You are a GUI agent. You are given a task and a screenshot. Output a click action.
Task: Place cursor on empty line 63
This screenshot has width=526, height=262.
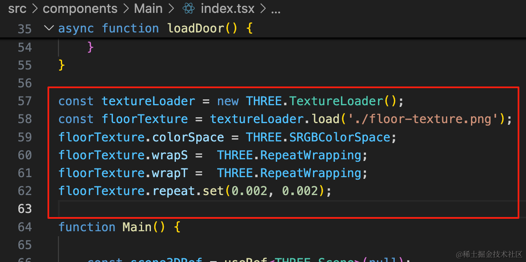point(288,209)
